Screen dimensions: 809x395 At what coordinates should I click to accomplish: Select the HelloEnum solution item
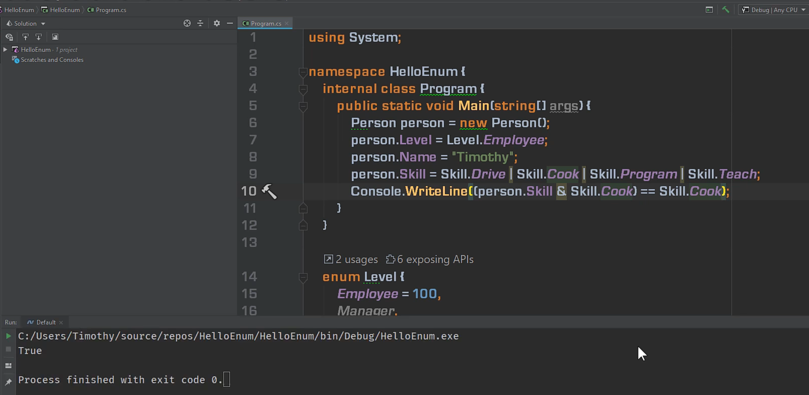pos(44,50)
